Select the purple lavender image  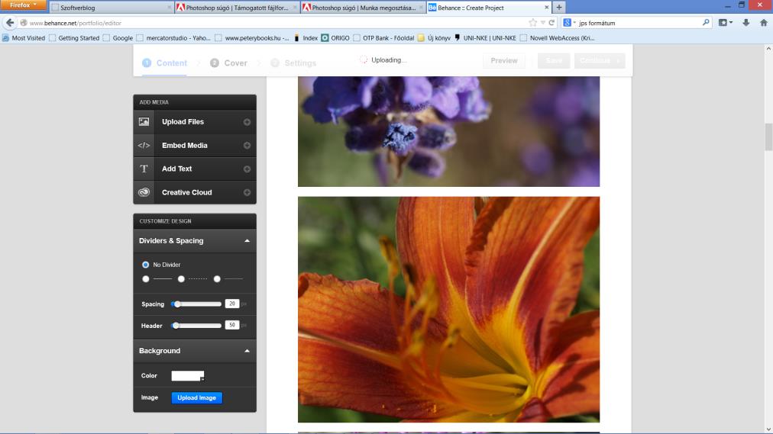pyautogui.click(x=448, y=131)
